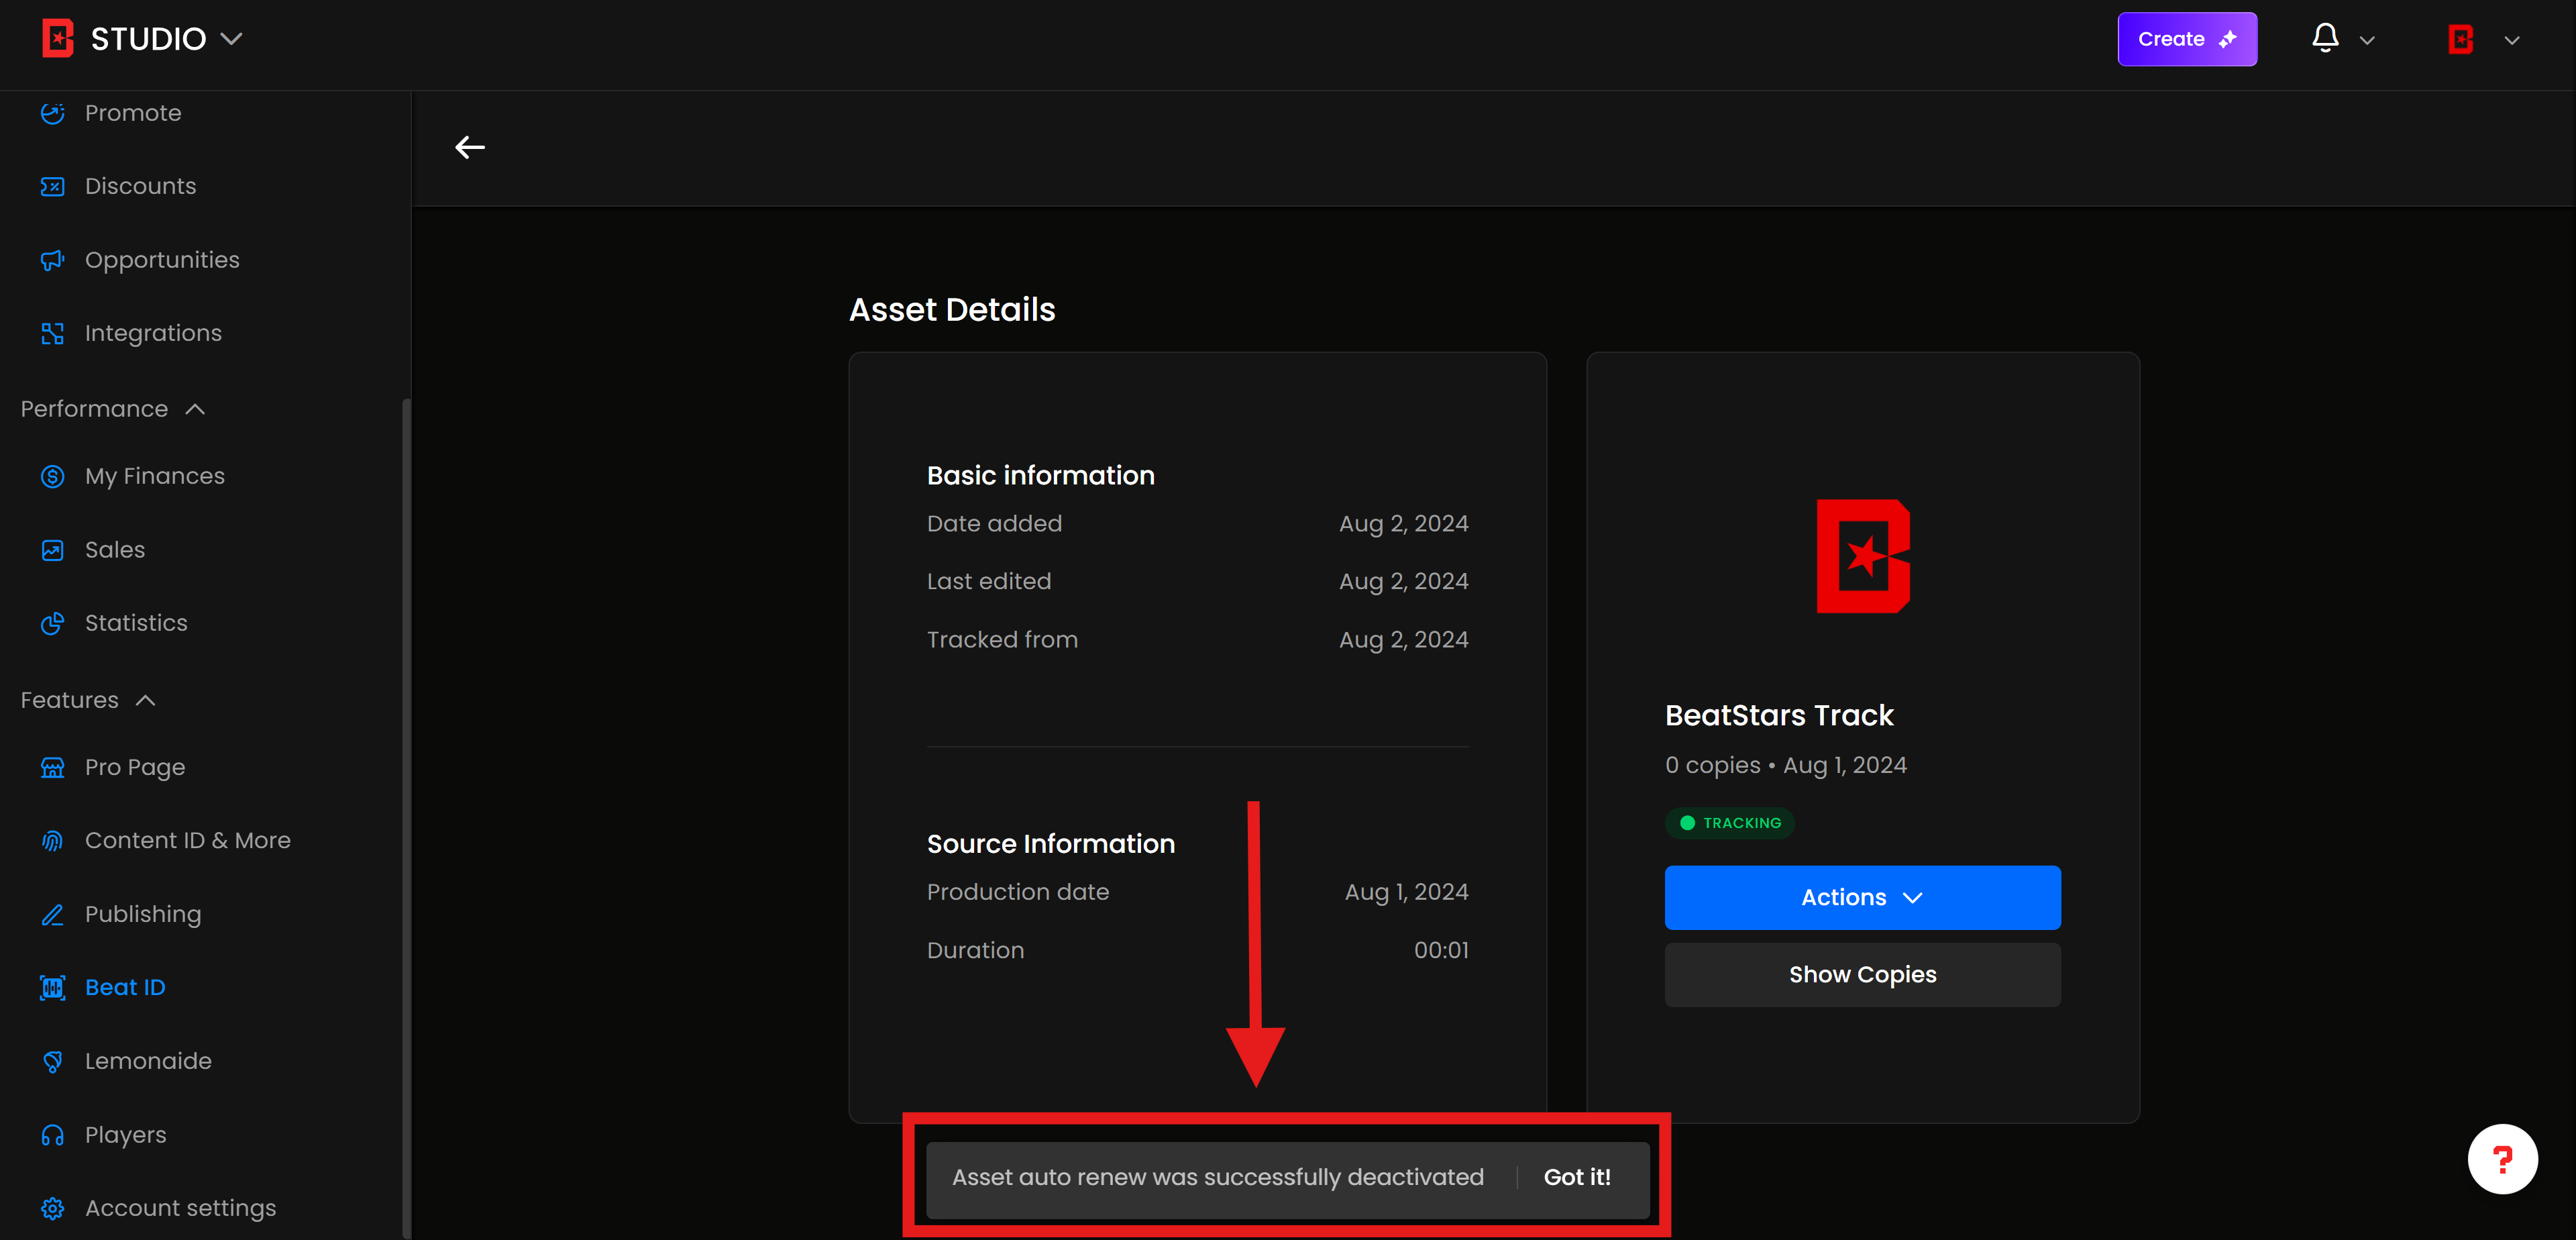The height and width of the screenshot is (1240, 2576).
Task: Expand the profile menu chevron
Action: [x=2511, y=40]
